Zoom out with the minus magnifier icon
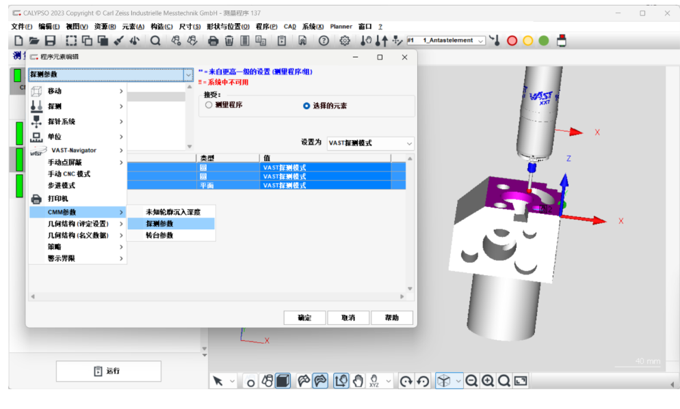Screen dimensions: 680x409 point(471,381)
